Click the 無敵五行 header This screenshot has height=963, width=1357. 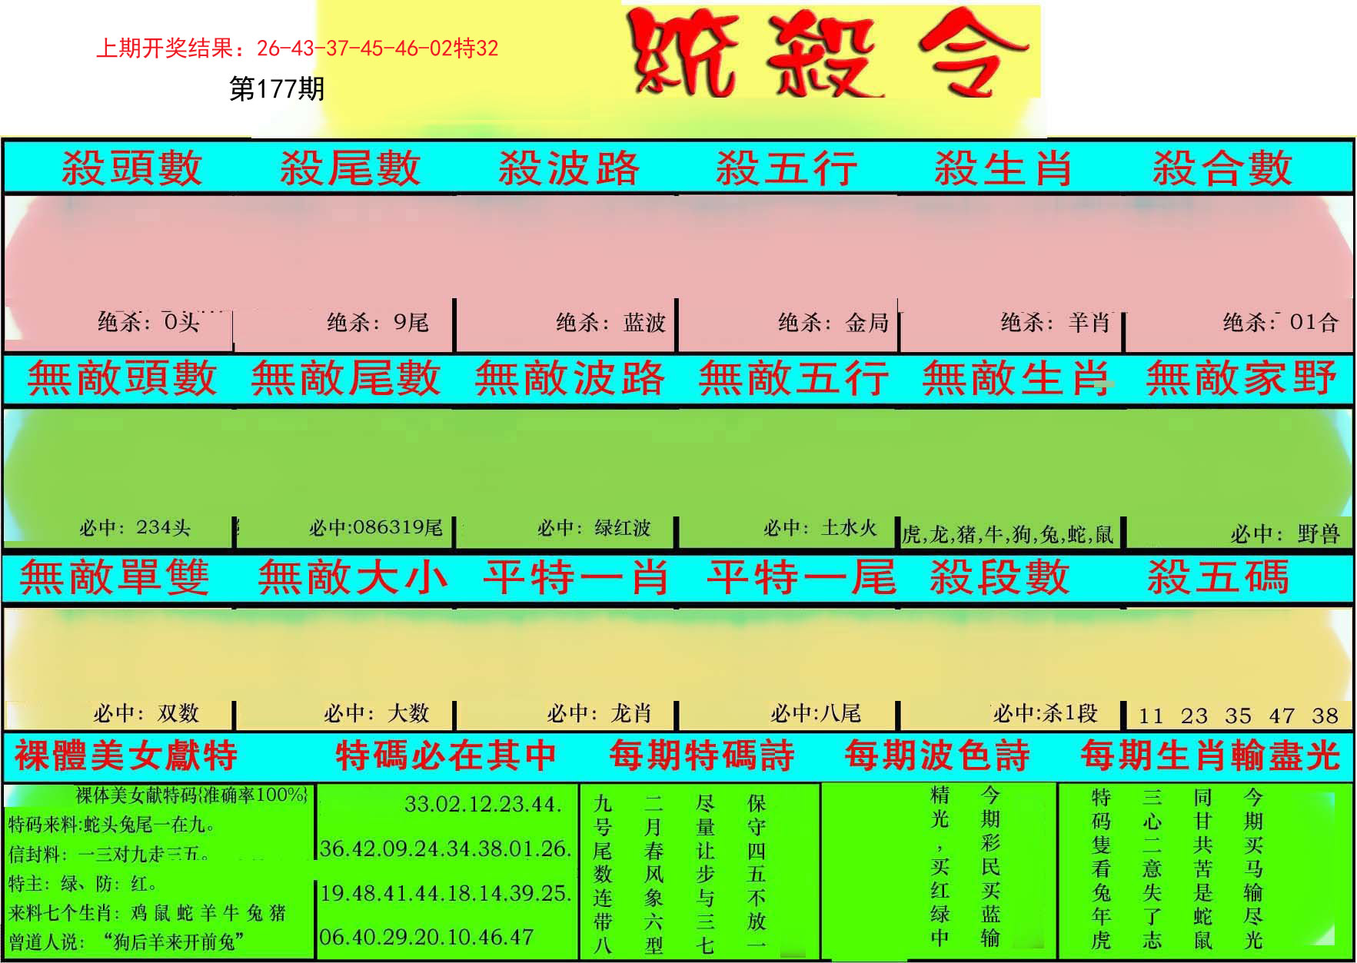point(793,378)
